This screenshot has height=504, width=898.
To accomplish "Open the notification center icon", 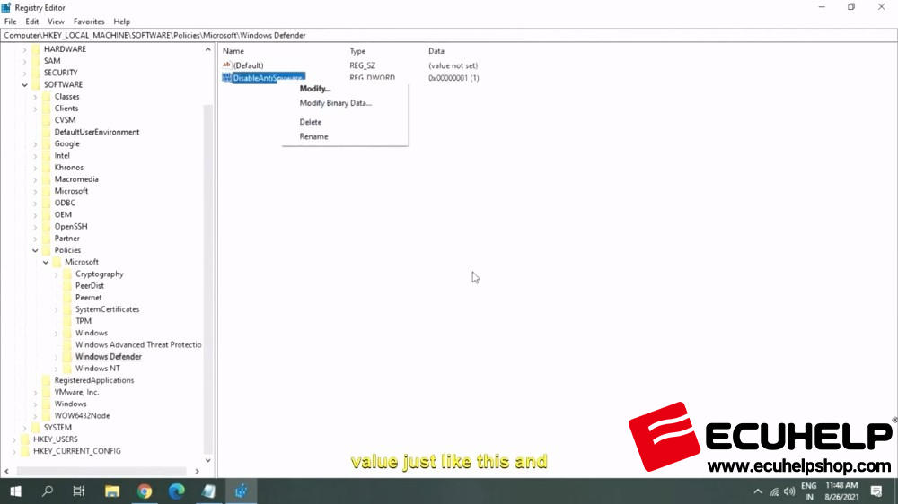I will click(876, 491).
